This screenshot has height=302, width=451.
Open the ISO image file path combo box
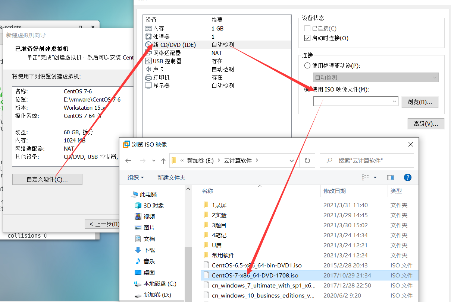356,101
